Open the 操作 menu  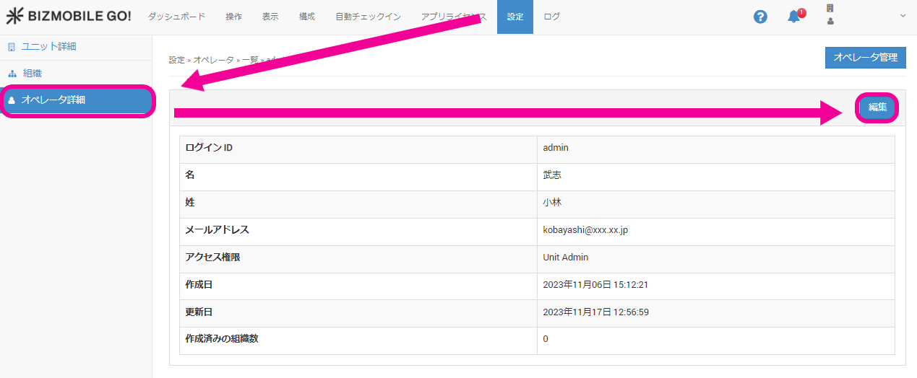(233, 17)
